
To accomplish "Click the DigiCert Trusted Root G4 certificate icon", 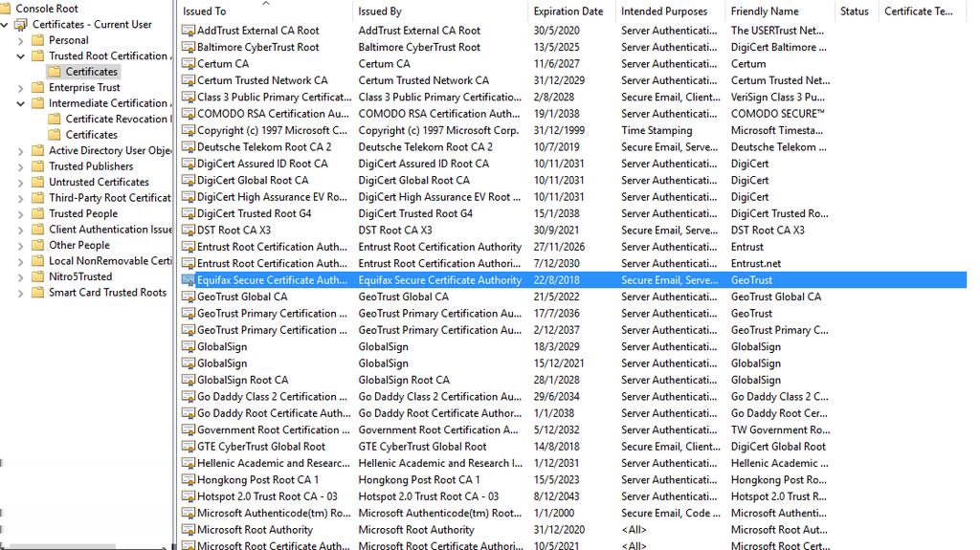I will pyautogui.click(x=189, y=213).
